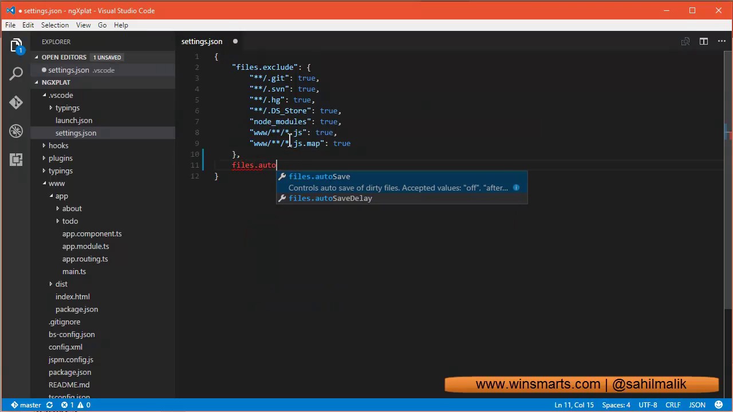The image size is (733, 412).
Task: Open the Go menu
Action: (102, 25)
